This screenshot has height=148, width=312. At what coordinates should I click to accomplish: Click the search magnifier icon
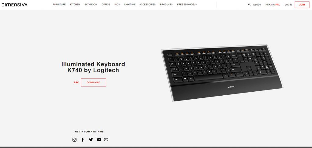tap(249, 5)
